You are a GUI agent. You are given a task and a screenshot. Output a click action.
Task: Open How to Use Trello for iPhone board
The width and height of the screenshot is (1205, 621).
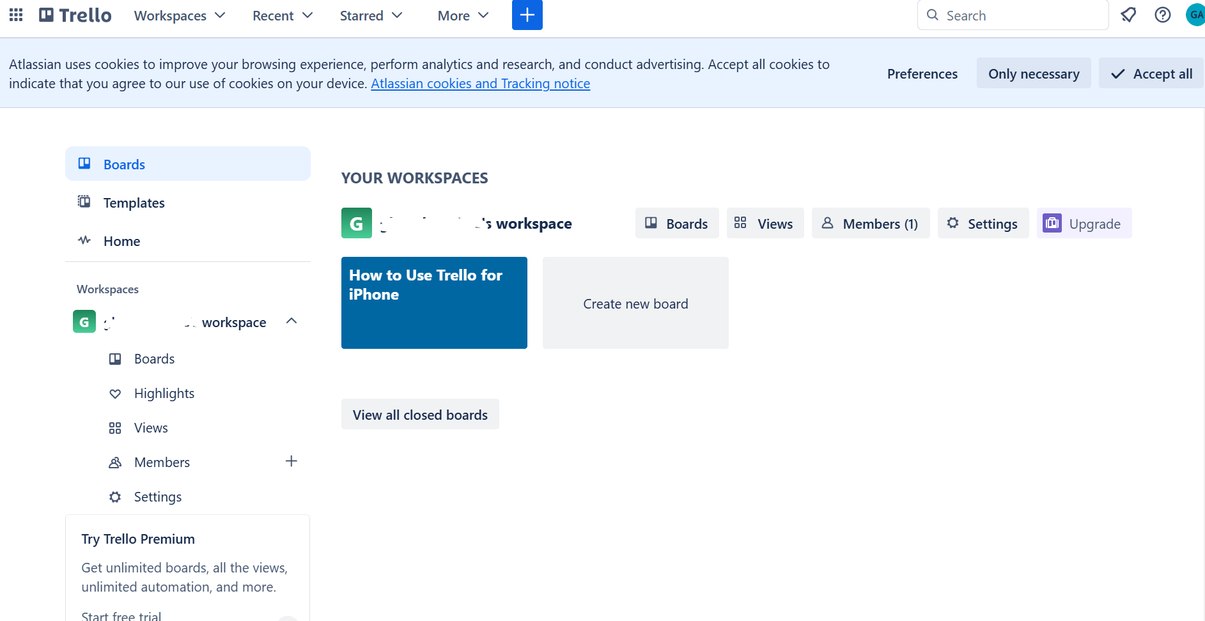click(434, 303)
